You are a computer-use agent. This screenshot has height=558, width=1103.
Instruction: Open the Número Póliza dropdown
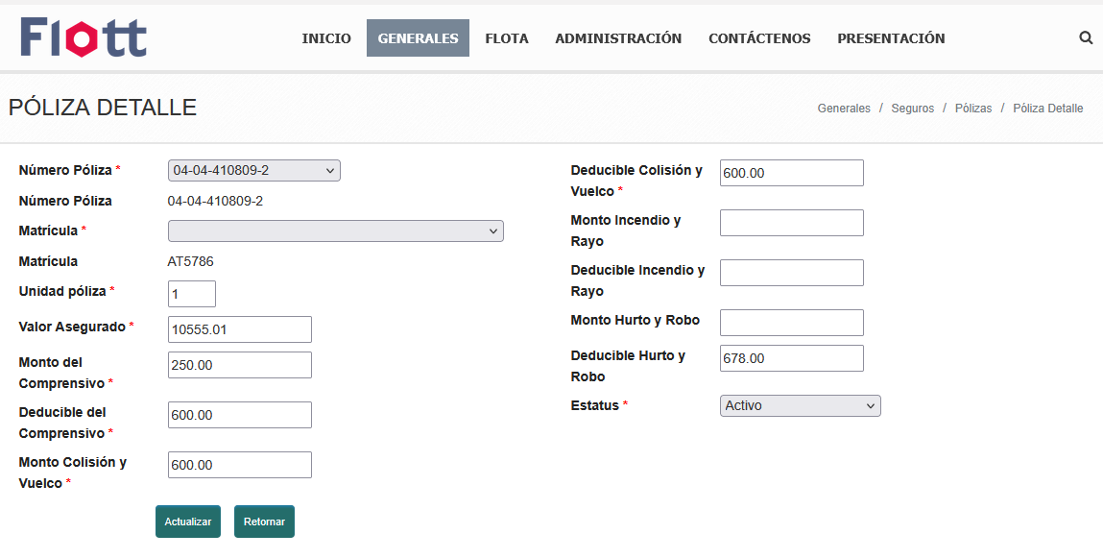[x=253, y=171]
